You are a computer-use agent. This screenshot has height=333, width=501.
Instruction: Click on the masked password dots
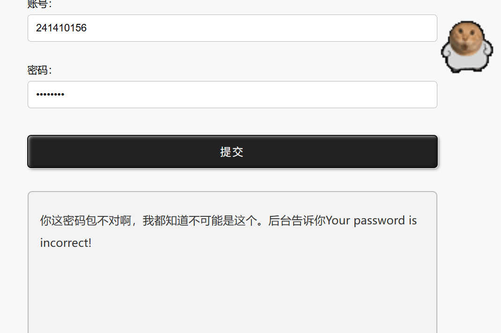click(x=50, y=94)
